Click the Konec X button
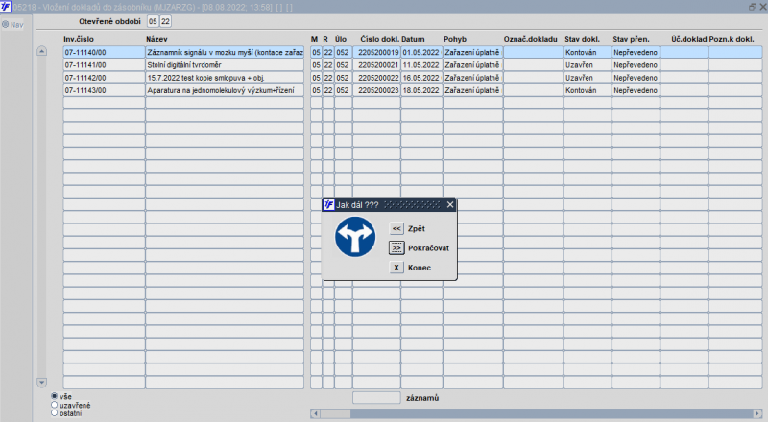The height and width of the screenshot is (422, 768). (x=396, y=268)
